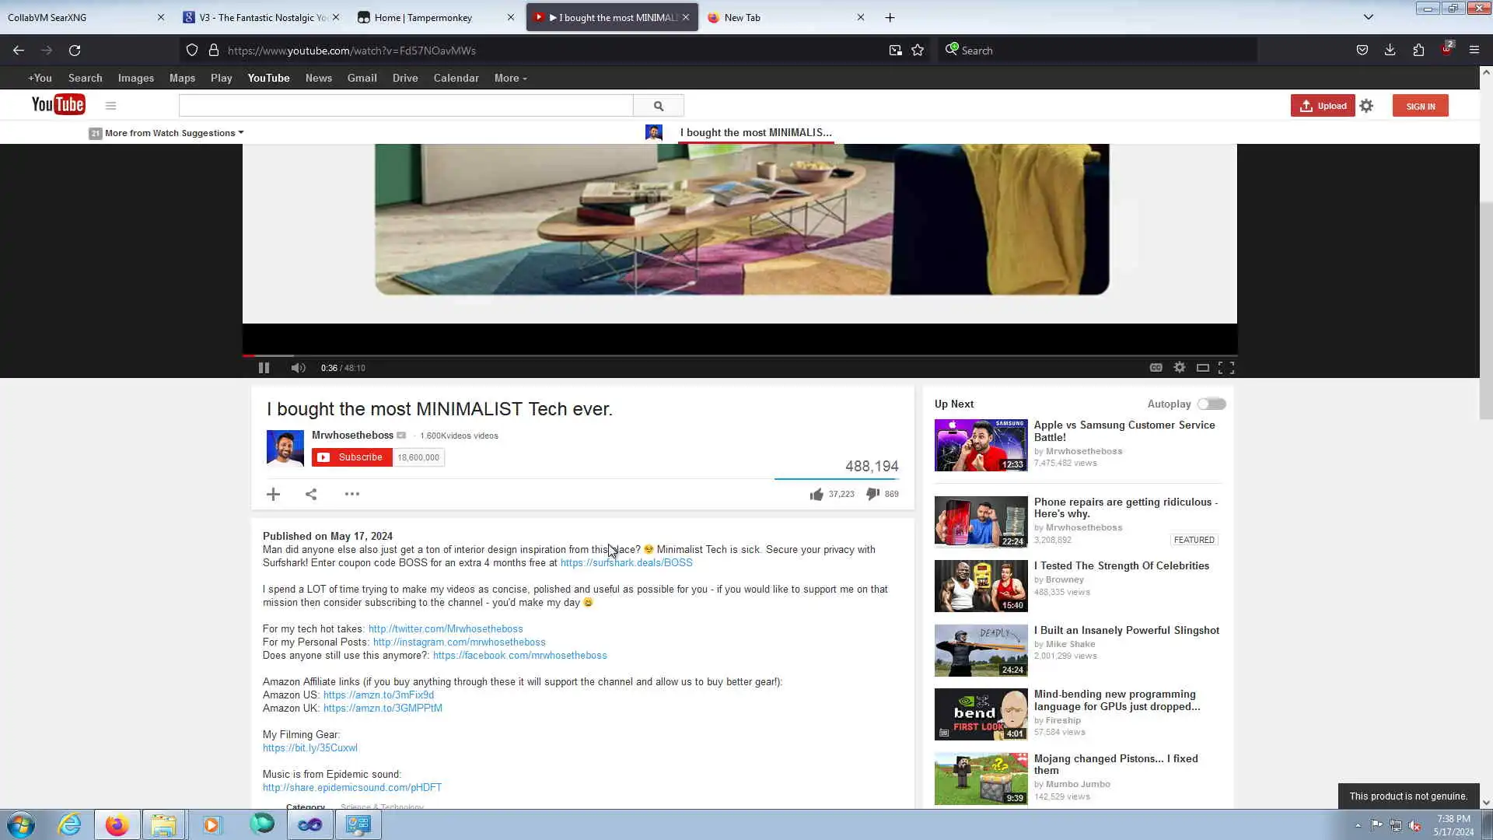This screenshot has height=840, width=1493.
Task: Toggle the Autoplay switch
Action: pos(1211,404)
